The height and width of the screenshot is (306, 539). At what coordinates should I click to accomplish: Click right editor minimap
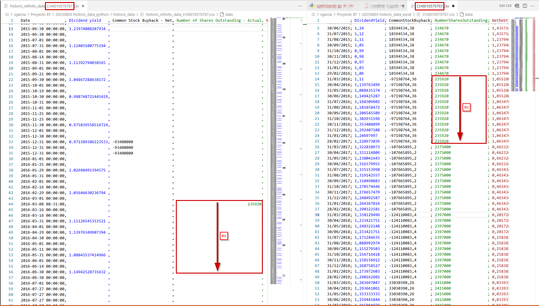pos(523,54)
